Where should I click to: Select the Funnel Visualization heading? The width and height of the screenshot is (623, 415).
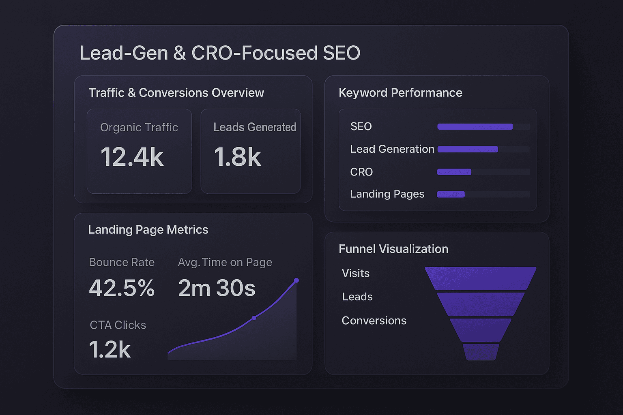coord(393,249)
